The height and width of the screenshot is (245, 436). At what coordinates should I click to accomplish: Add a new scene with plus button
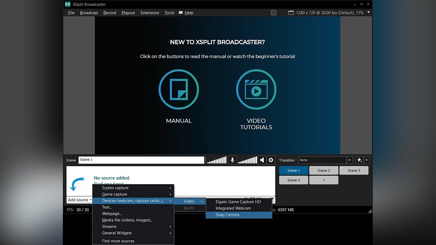coord(324,180)
